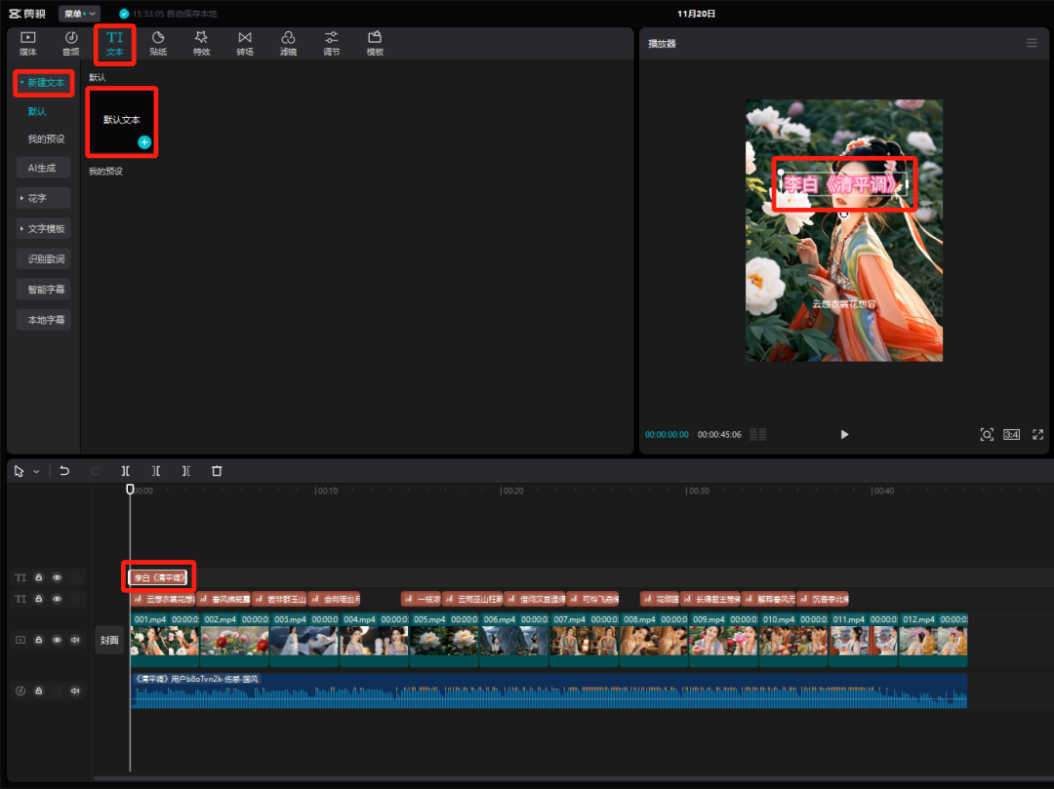Open the 贴纸 (Stickers) tab
Viewport: 1054px width, 789px height.
[x=158, y=43]
